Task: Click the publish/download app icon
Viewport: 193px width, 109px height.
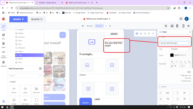Action: [x=183, y=26]
